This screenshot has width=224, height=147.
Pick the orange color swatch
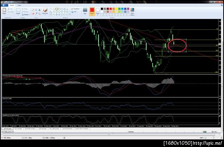coord(113,9)
